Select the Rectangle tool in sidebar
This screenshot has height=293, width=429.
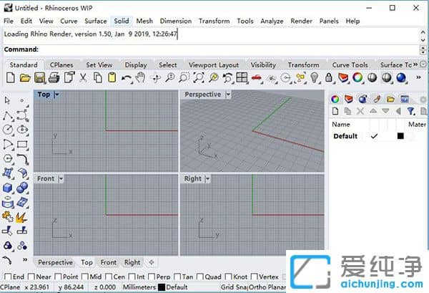[22, 145]
